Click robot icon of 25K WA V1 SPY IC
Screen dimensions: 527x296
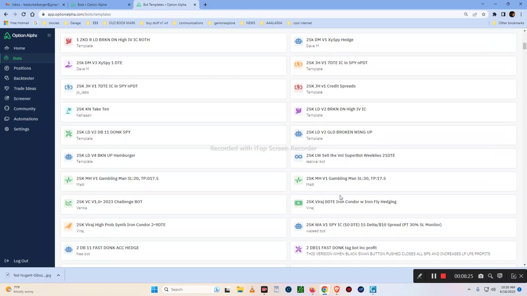coord(298,226)
